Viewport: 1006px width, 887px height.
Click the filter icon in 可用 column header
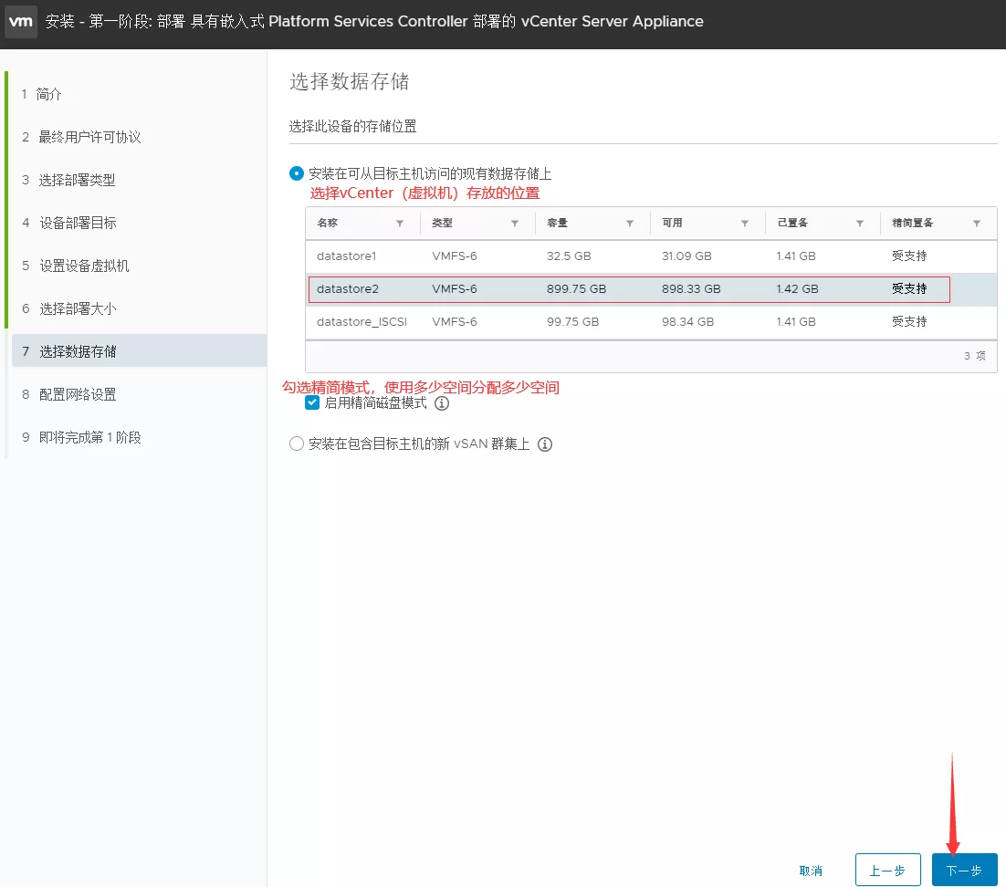(745, 224)
